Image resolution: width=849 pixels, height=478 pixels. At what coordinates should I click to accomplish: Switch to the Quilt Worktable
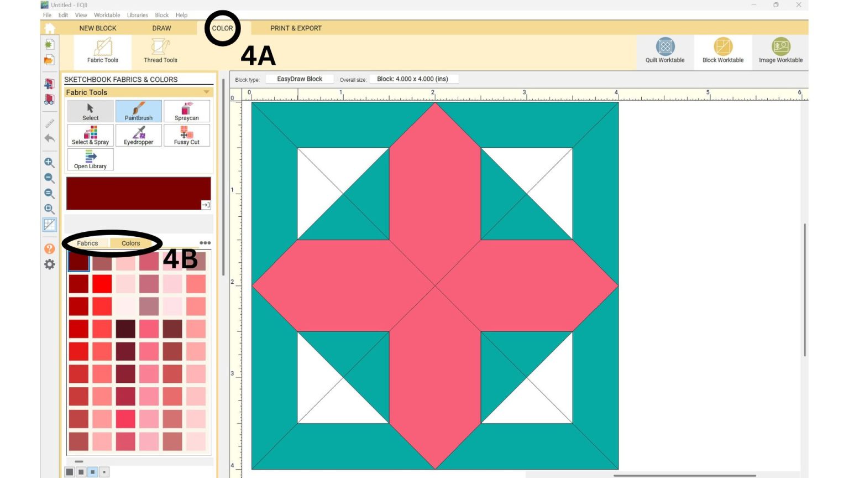pos(665,51)
